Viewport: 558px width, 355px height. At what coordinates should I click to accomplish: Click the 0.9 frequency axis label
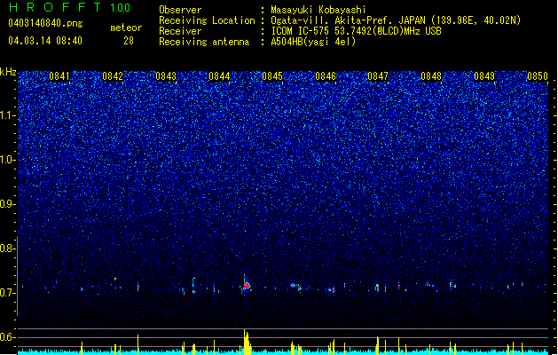click(7, 204)
